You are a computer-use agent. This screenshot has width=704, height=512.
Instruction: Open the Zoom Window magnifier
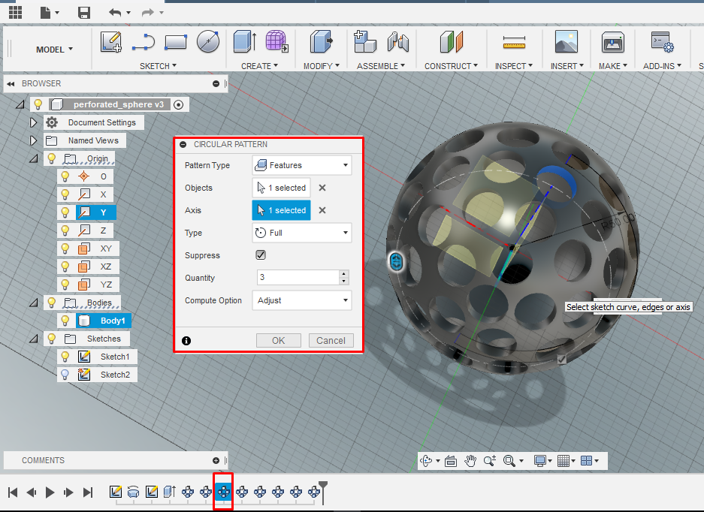[x=509, y=461]
